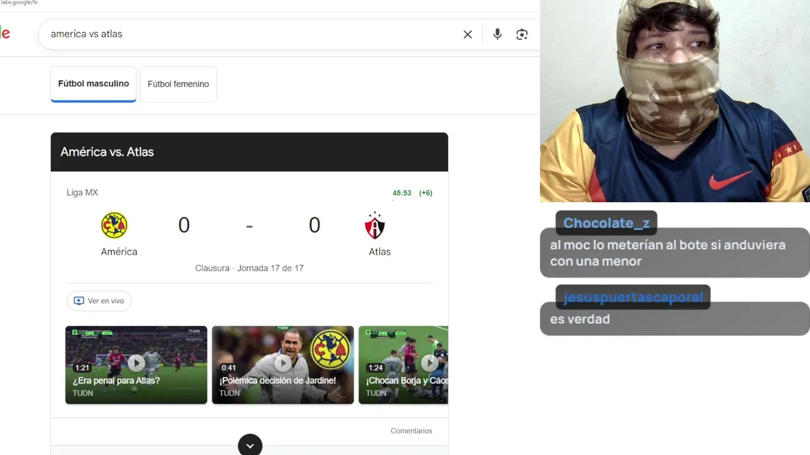Click the Google logo
This screenshot has height=455, width=810.
pos(5,33)
